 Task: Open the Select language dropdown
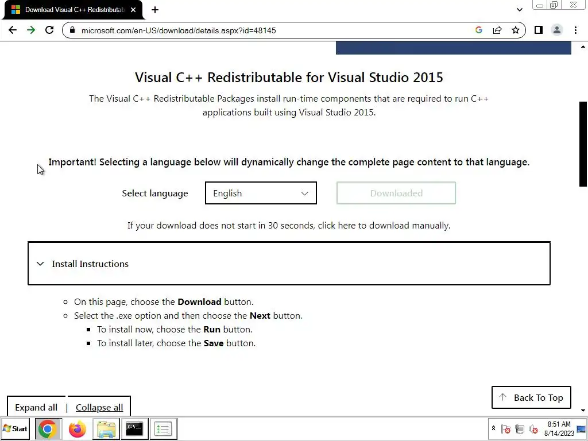[261, 193]
